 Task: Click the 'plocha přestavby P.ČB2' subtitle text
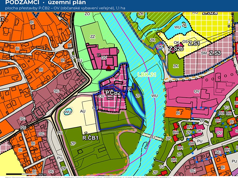[65, 8]
